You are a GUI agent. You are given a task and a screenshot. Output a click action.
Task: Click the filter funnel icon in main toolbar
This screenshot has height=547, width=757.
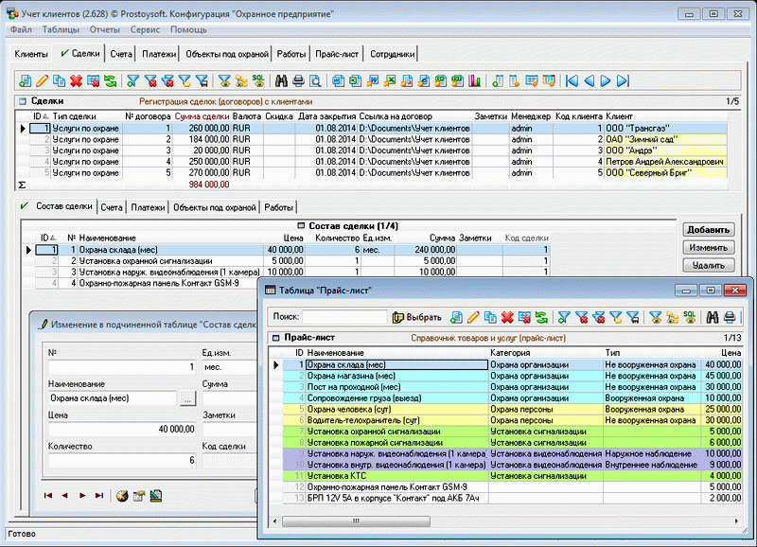point(133,80)
